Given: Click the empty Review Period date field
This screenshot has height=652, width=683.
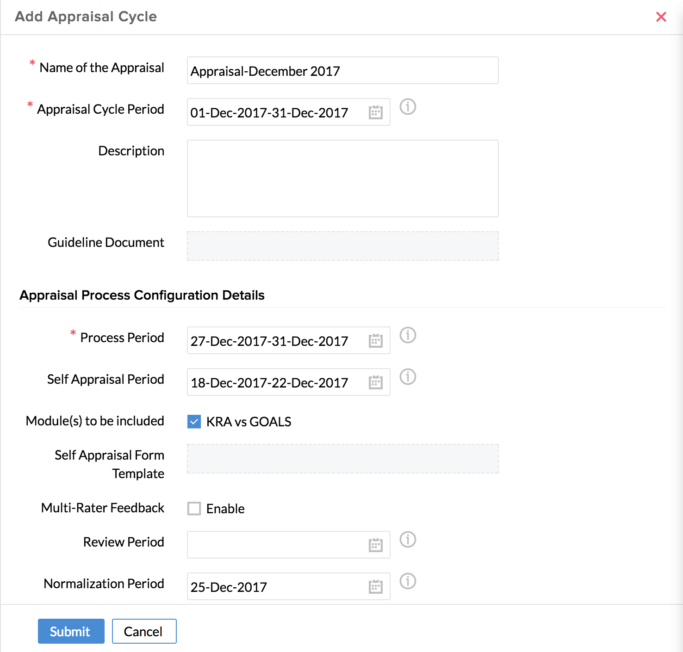Looking at the screenshot, I should point(275,545).
